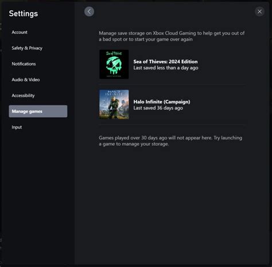Viewport: 272px width, 267px height.
Task: Close the Settings panel with the X
Action: [x=259, y=11]
